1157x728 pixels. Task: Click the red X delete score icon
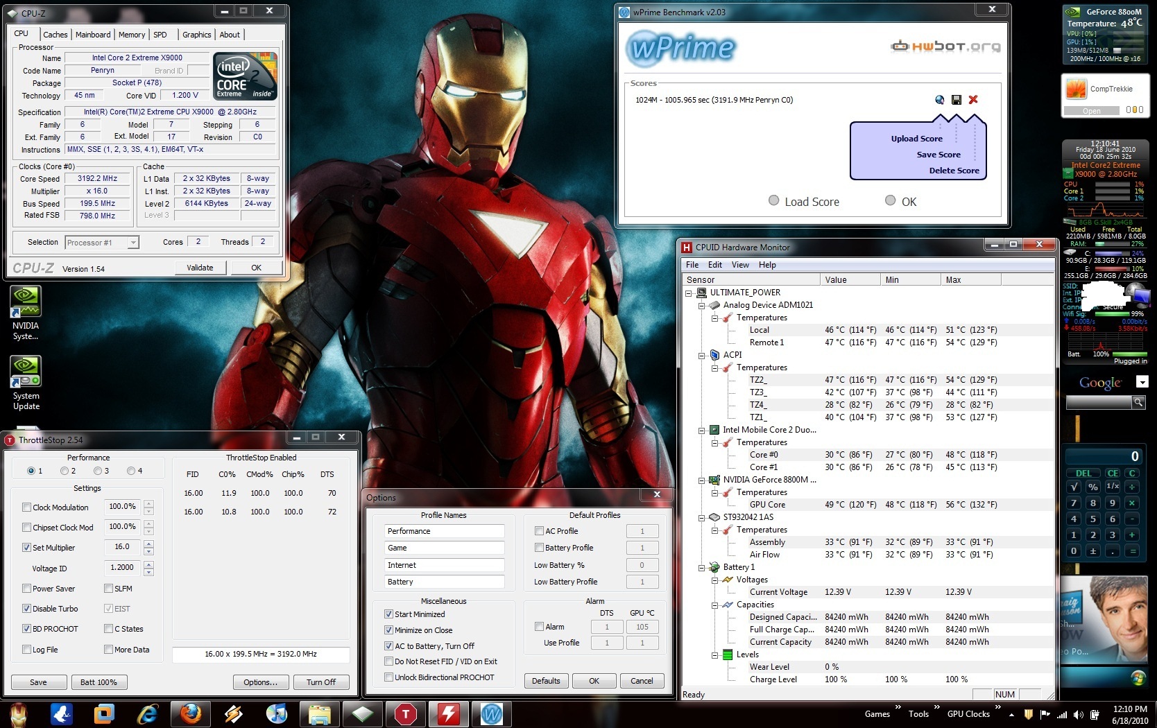click(x=973, y=100)
